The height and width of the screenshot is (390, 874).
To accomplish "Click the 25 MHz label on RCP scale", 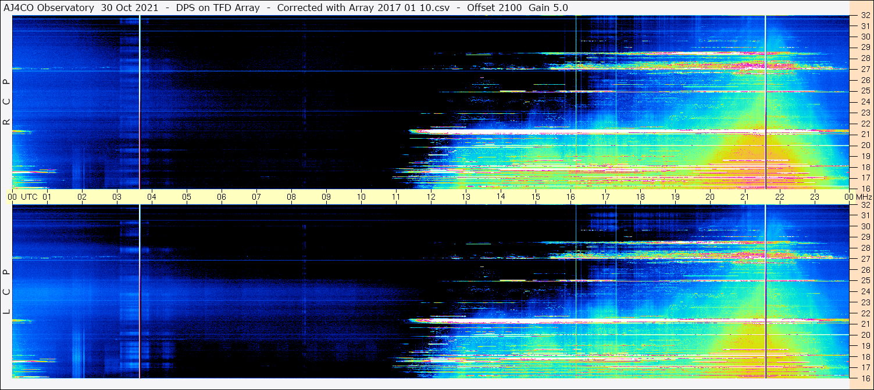I will (x=865, y=91).
